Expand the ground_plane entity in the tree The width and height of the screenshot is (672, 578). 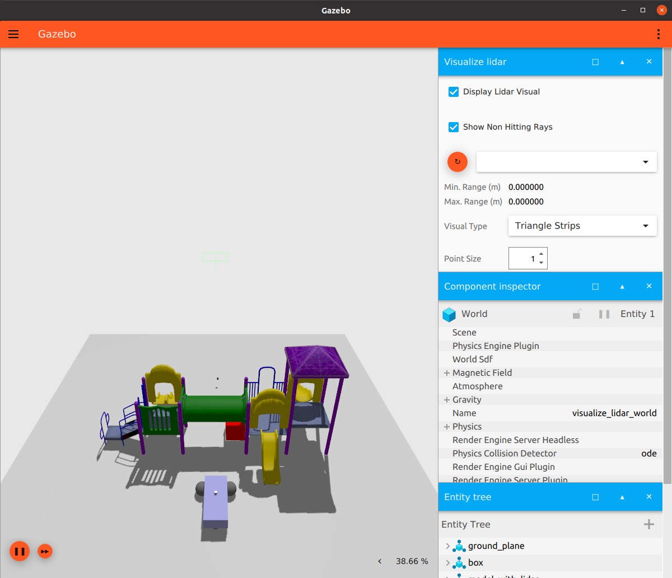coord(447,546)
